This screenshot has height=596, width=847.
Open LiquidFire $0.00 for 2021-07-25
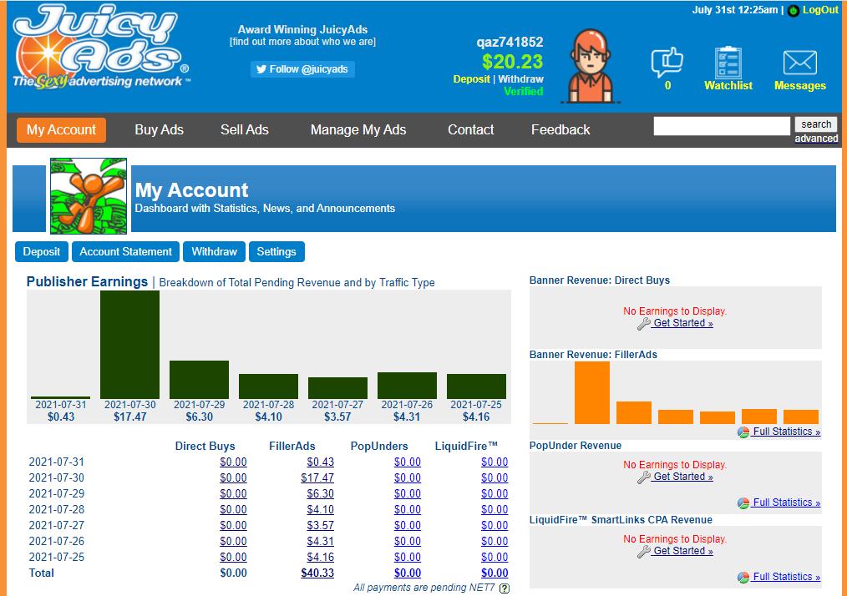tap(495, 558)
